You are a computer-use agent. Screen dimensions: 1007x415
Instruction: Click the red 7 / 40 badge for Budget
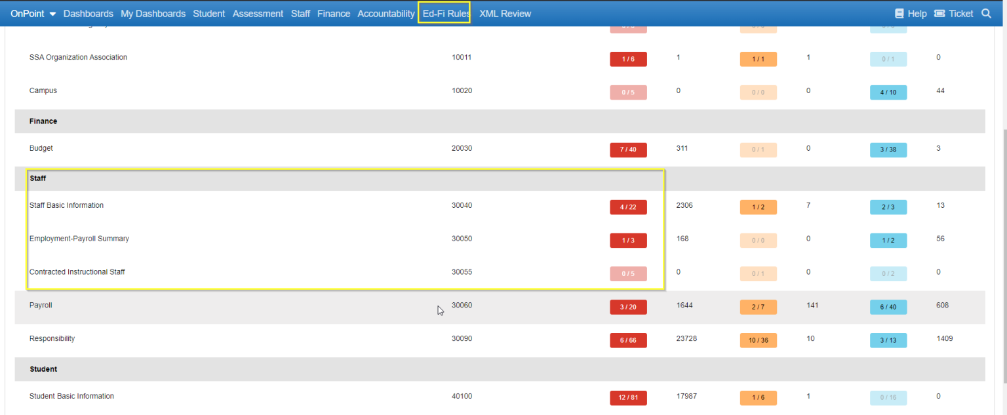(628, 149)
